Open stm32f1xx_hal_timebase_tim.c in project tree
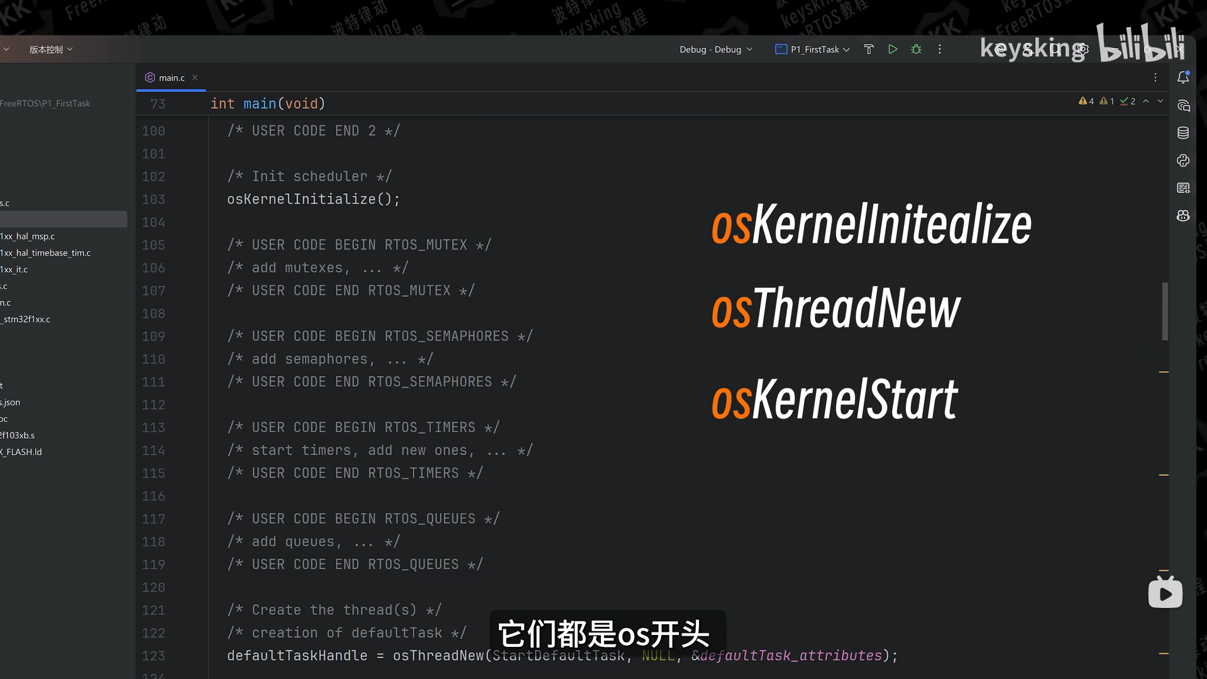 (x=46, y=253)
